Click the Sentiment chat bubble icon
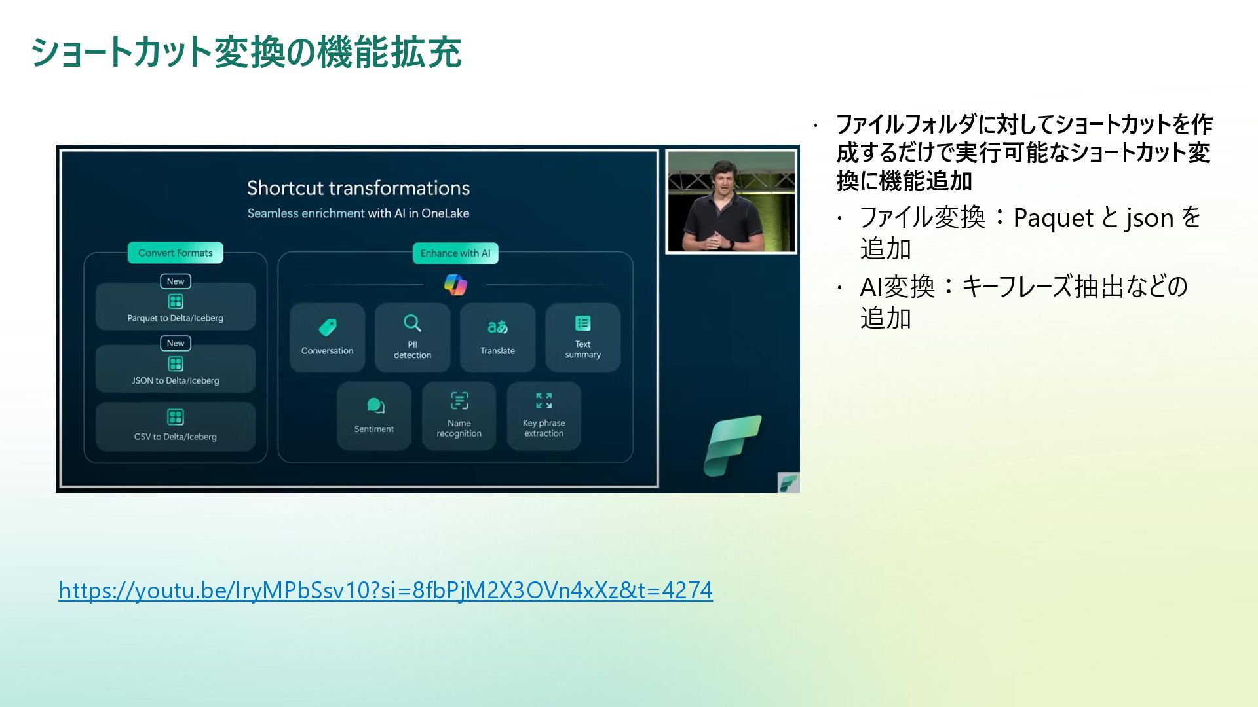The image size is (1258, 707). (375, 406)
